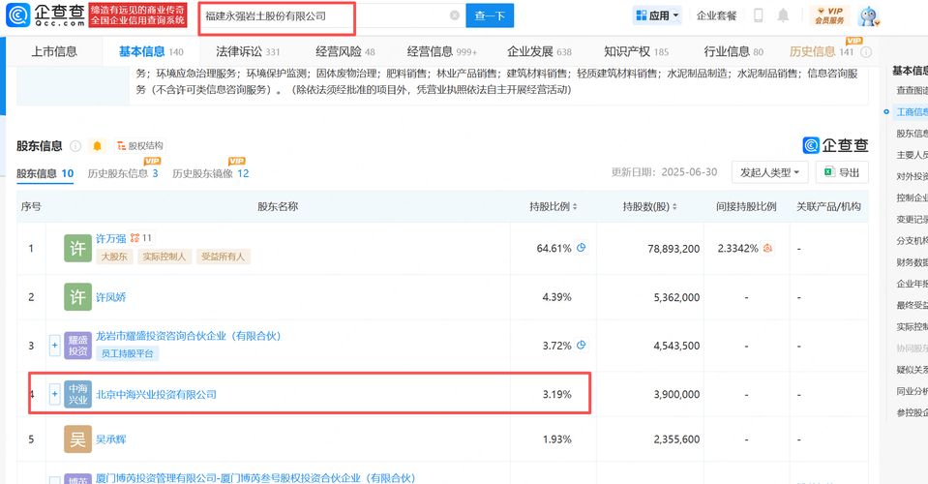Select the 历史股东镜像 12 sub-tab
This screenshot has height=484, width=928.
tap(210, 173)
